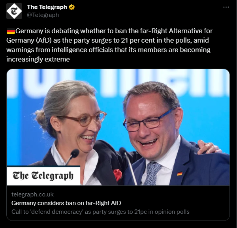Click the 'defend democracy' card description text
Viewport: 237px width, 228px height.
[x=100, y=212]
